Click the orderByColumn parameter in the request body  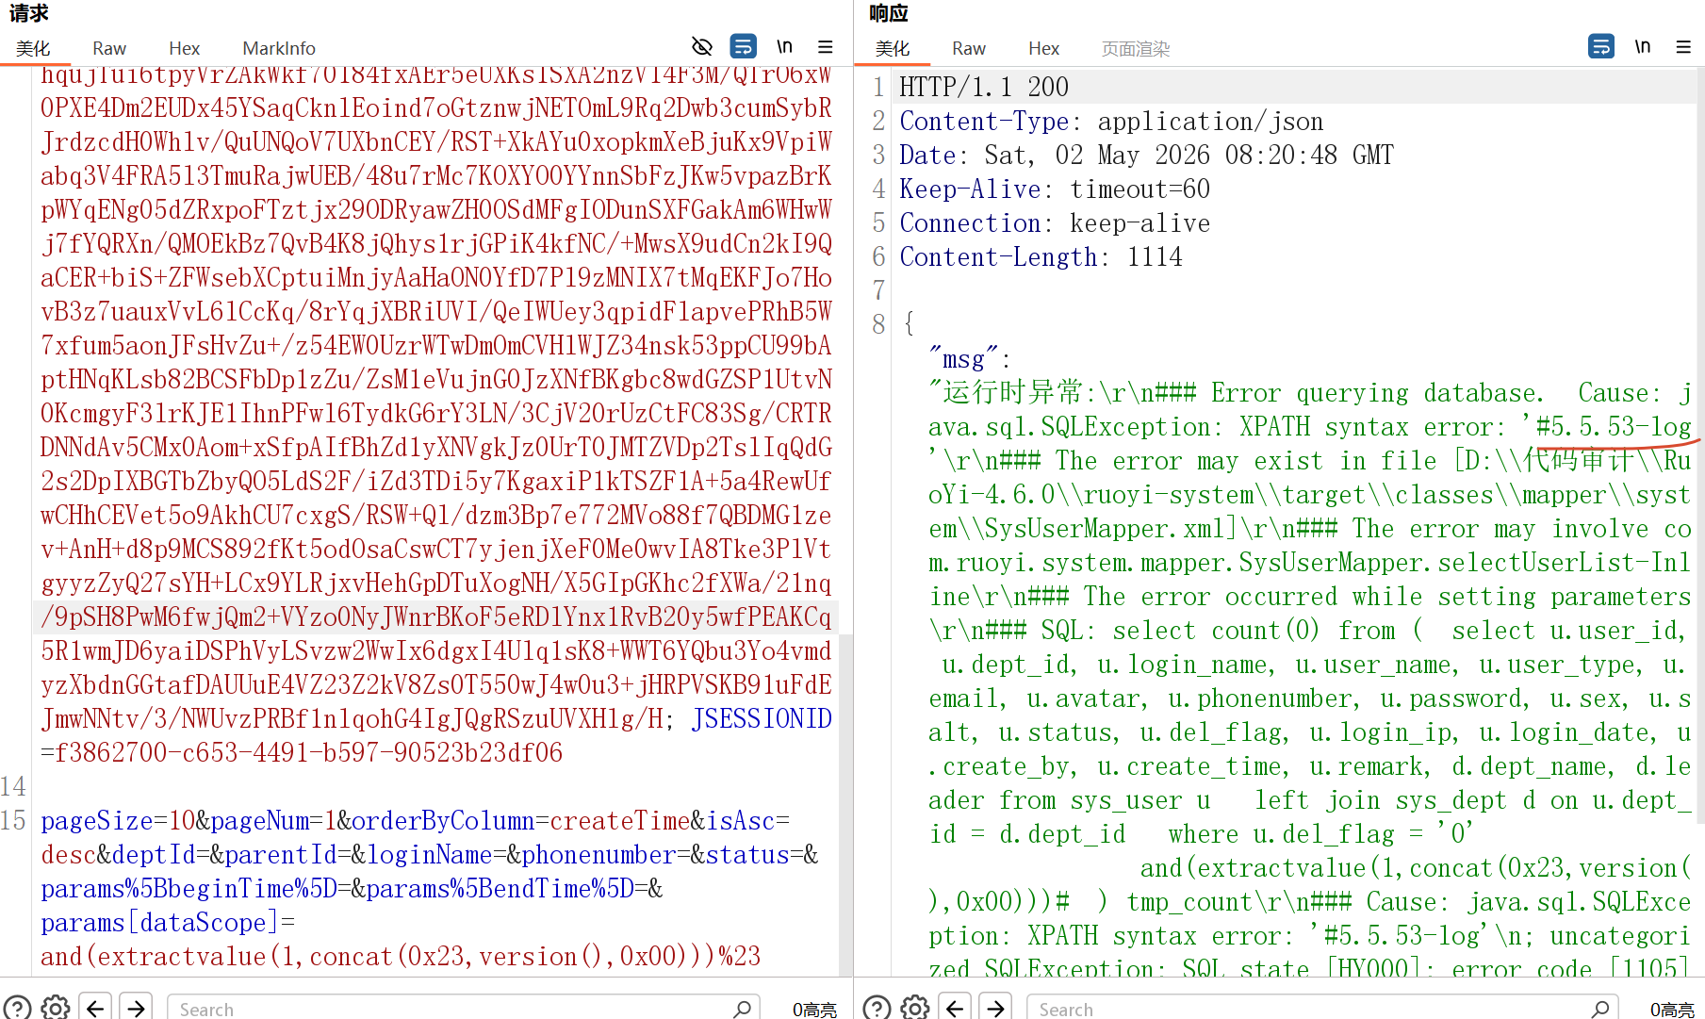[x=443, y=821]
